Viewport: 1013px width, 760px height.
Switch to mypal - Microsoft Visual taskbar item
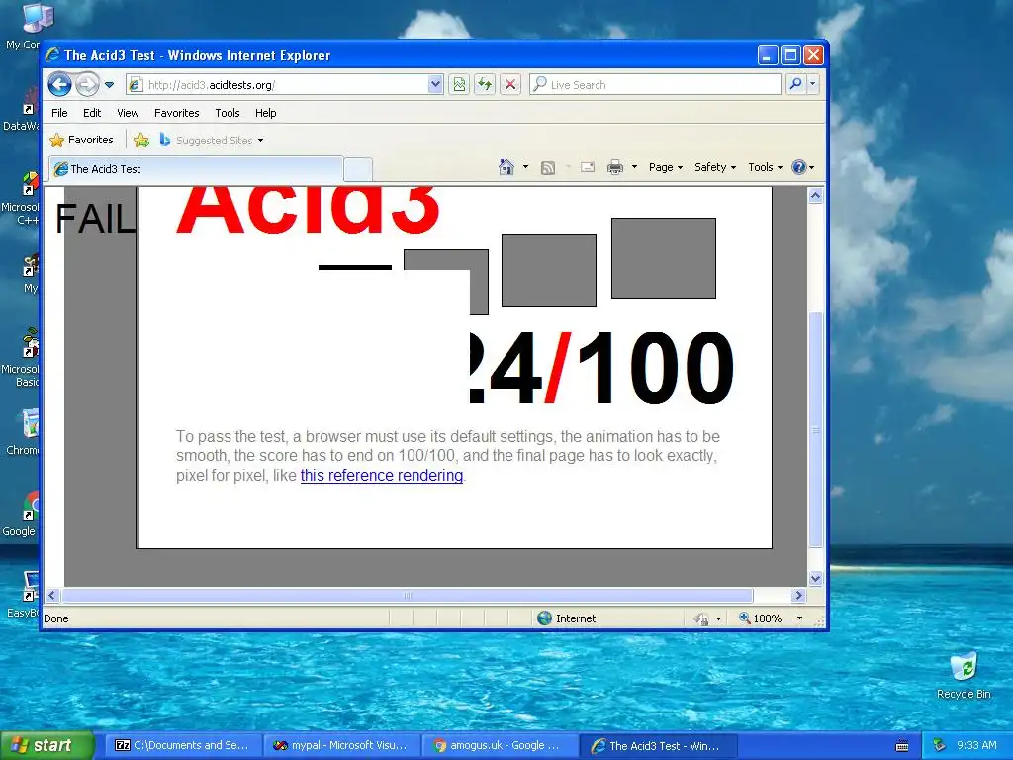(x=341, y=746)
